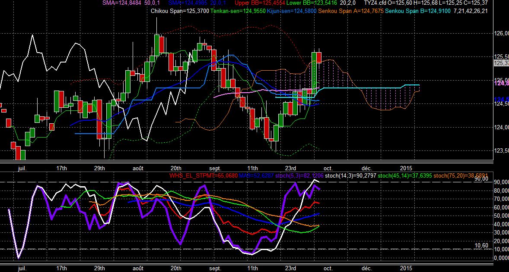Click the 125,50 price axis label
509x272 pixels.
[502, 56]
